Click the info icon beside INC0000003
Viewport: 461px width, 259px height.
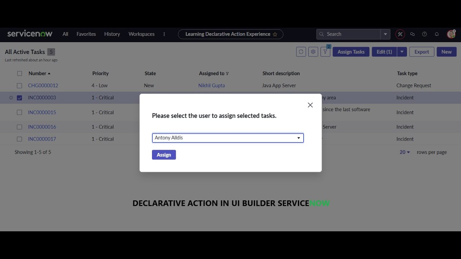point(11,98)
